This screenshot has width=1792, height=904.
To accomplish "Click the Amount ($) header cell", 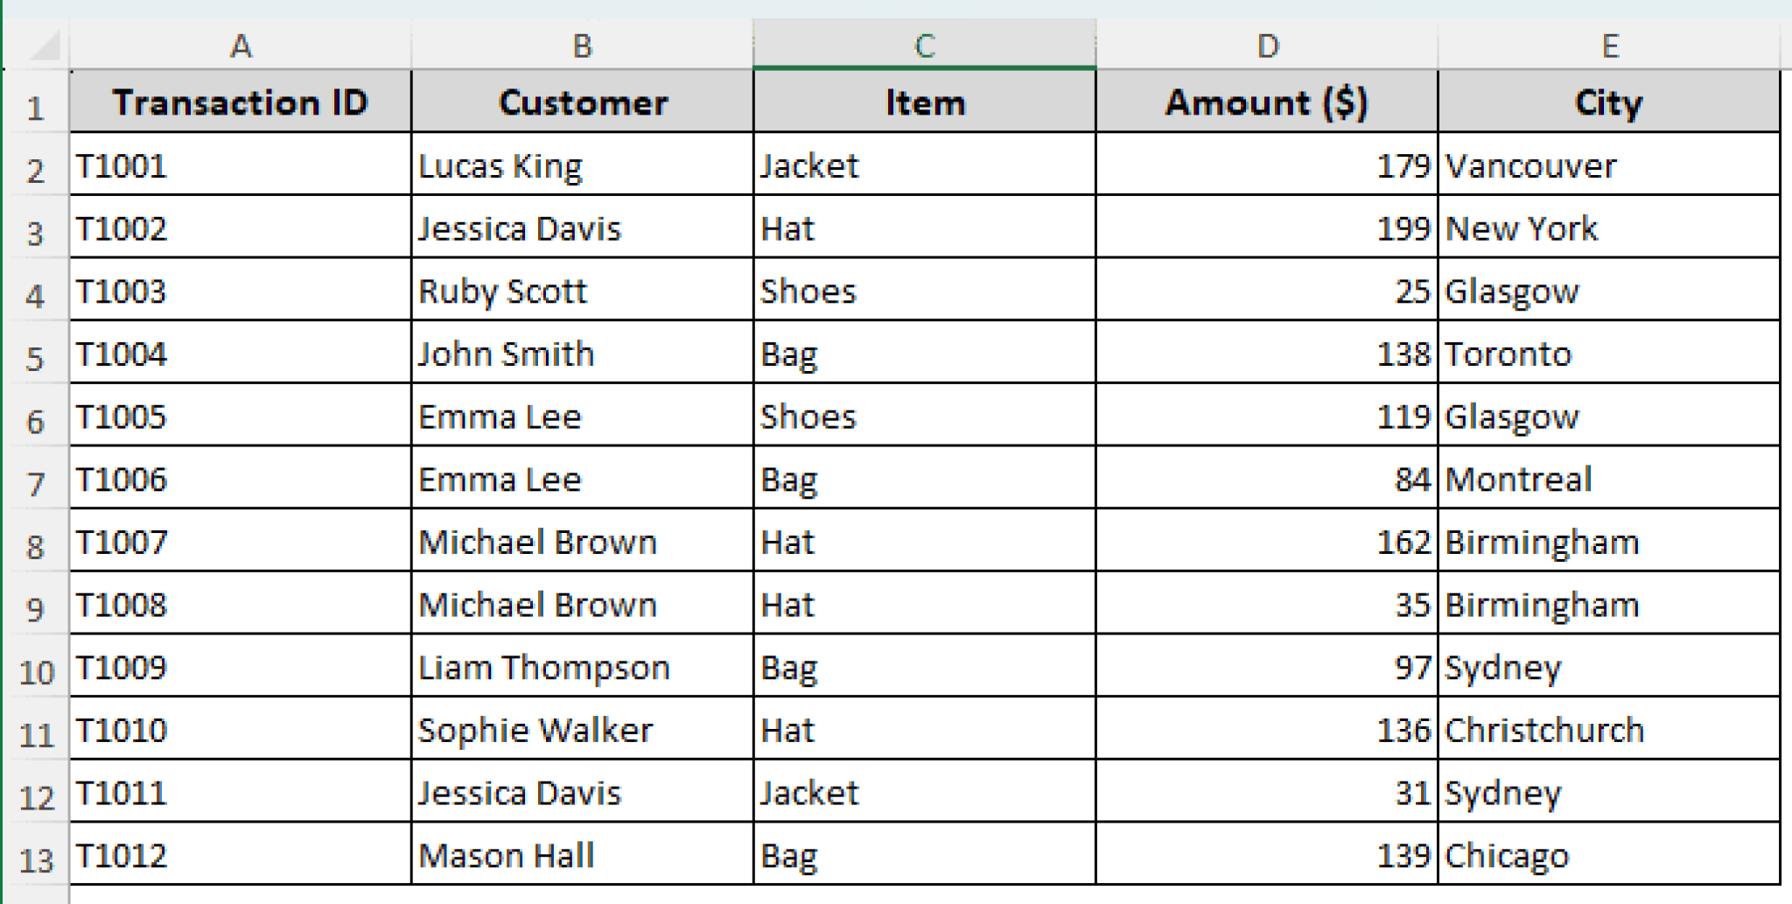I will pyautogui.click(x=1265, y=102).
